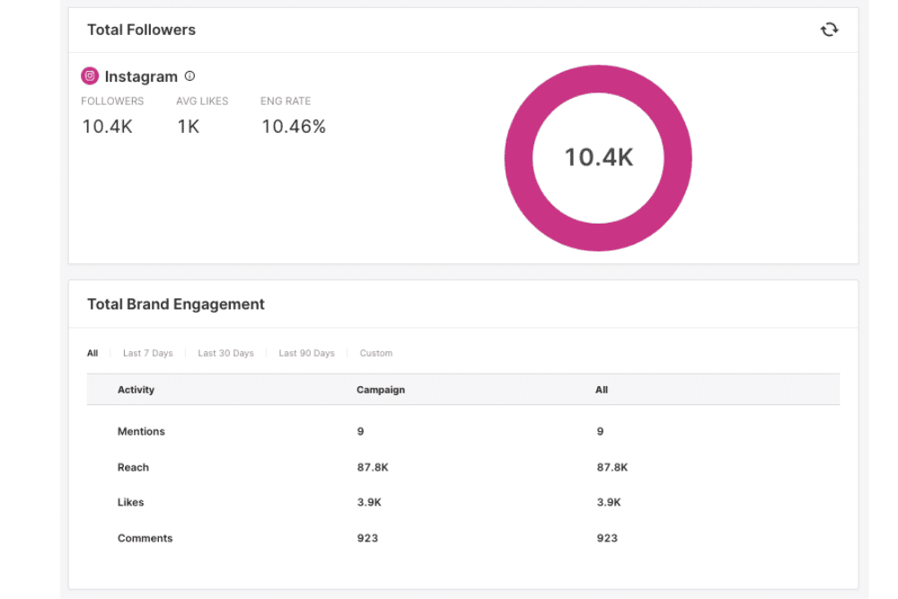This screenshot has width=898, height=599.
Task: Select the Likes row label
Action: [130, 502]
